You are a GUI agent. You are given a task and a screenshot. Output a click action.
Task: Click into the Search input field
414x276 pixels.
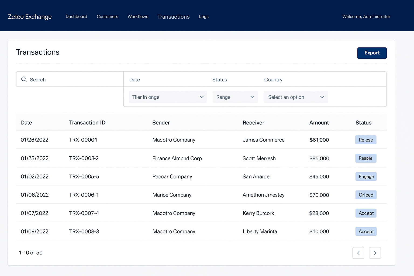(x=70, y=79)
